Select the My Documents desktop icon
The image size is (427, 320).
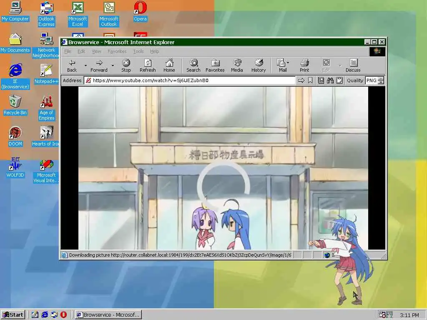click(x=15, y=43)
